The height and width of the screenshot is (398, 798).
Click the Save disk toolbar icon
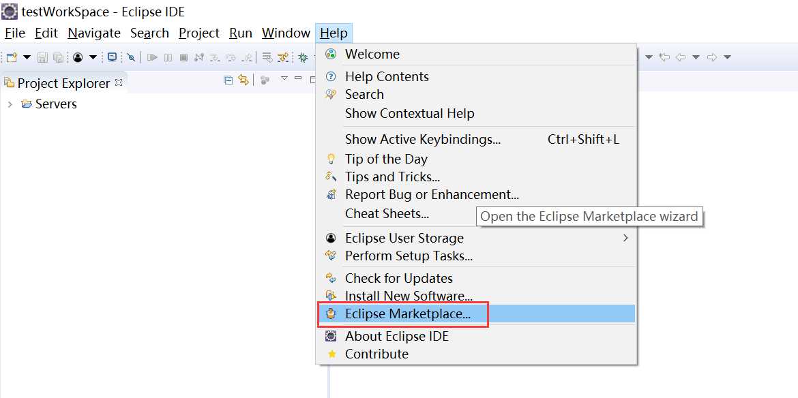point(42,57)
